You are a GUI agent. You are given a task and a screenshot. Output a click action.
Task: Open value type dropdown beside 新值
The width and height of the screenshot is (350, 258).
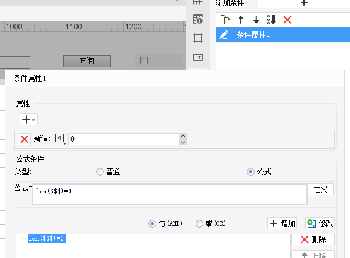tap(60, 139)
